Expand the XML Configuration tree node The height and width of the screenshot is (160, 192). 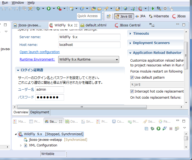[21, 145]
